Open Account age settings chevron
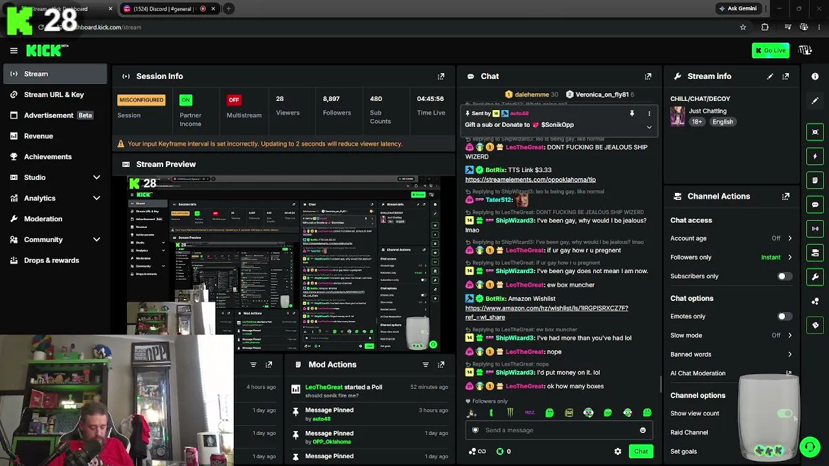The height and width of the screenshot is (466, 829). click(789, 238)
